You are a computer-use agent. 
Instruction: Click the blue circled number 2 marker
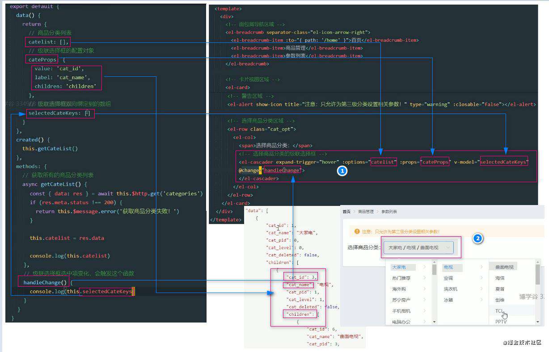pyautogui.click(x=478, y=239)
